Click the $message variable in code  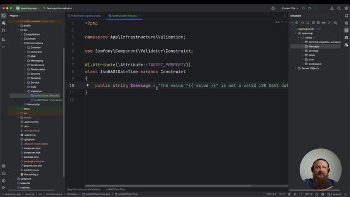coord(140,85)
